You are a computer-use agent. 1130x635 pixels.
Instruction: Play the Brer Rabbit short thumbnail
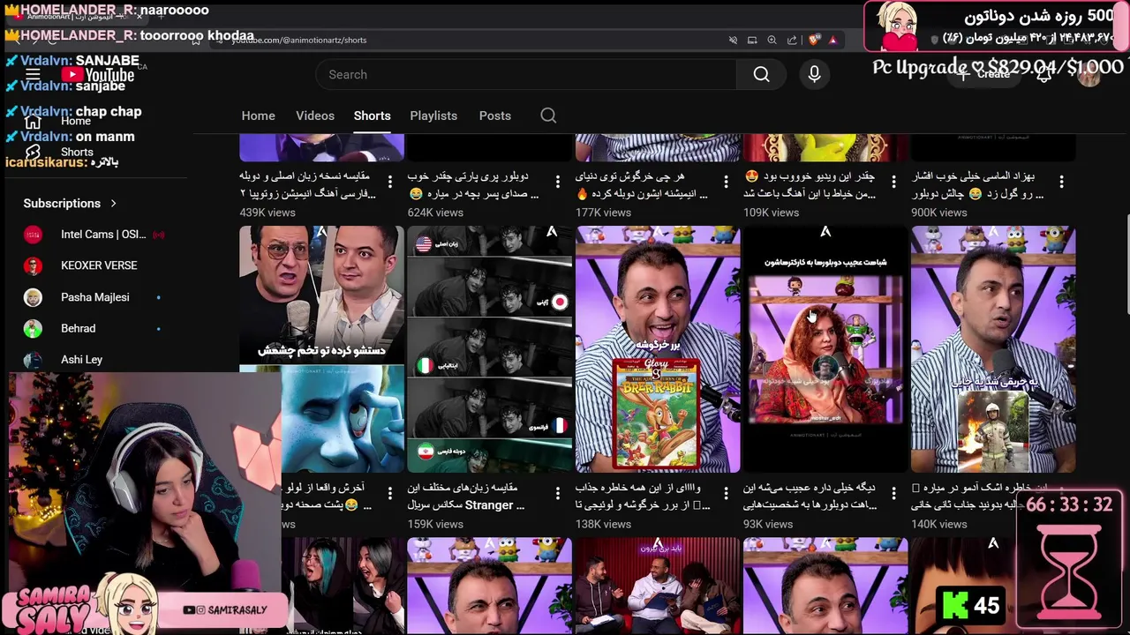[x=658, y=349]
